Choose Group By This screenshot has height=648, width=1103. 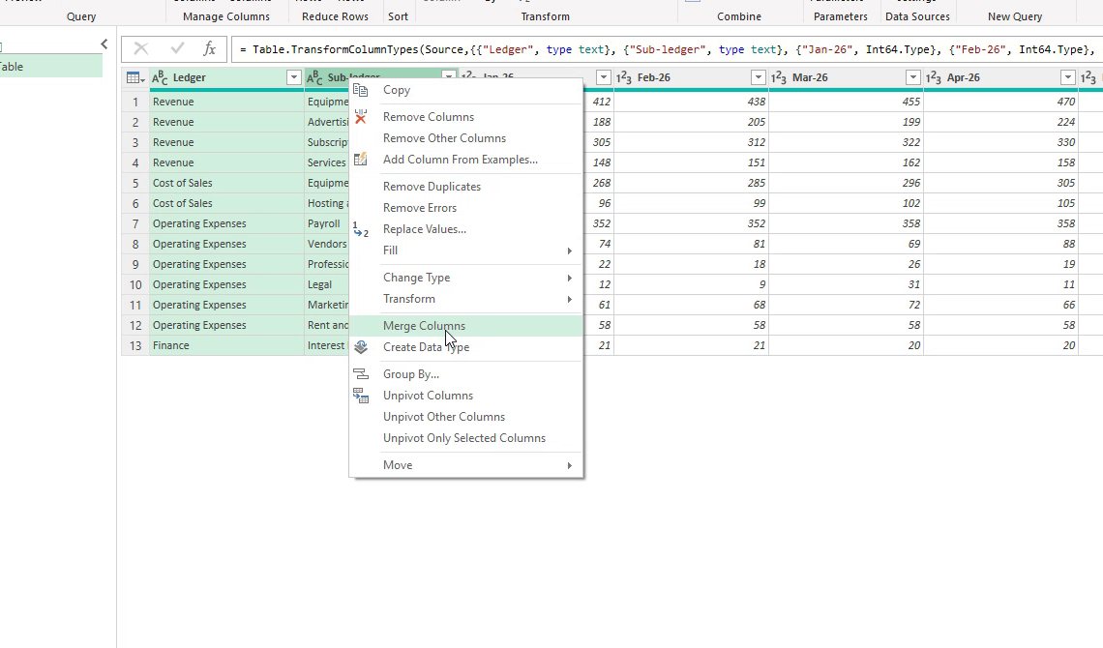[465, 374]
